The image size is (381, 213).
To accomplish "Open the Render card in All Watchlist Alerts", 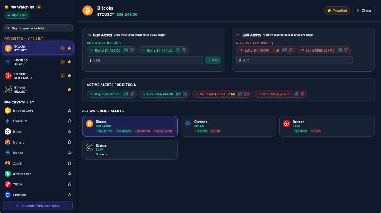I will [x=327, y=126].
